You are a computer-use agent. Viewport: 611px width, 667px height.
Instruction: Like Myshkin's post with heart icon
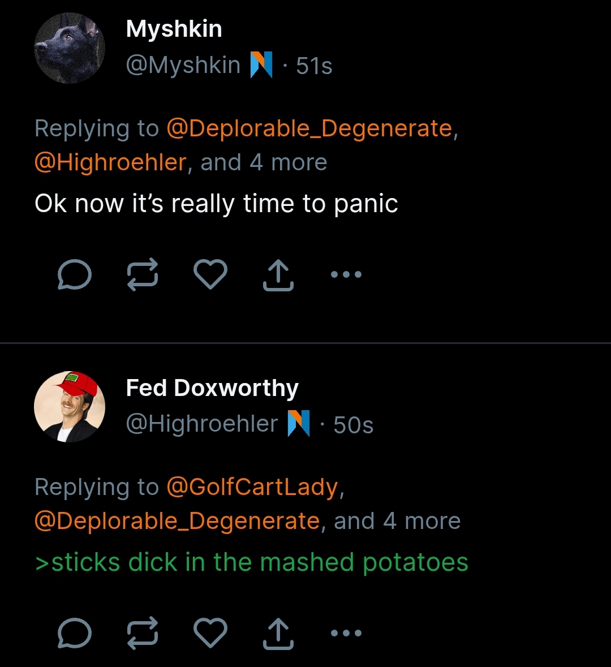tap(210, 274)
